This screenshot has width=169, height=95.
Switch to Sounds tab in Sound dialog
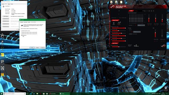[x=29, y=22]
